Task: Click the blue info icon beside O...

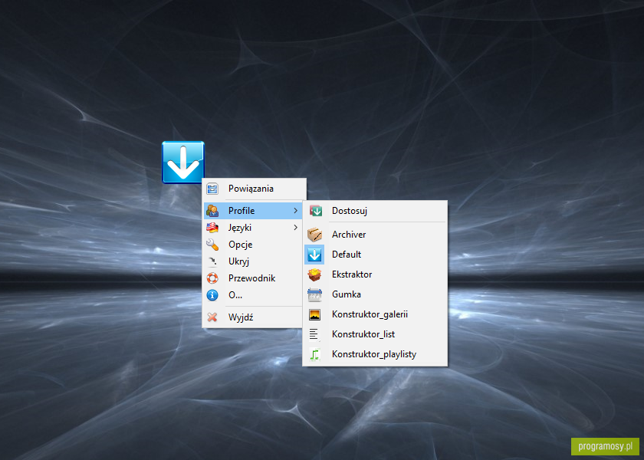Action: tap(212, 295)
